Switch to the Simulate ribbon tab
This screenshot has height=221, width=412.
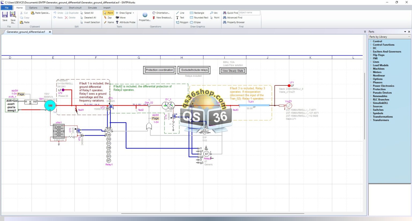click(92, 7)
